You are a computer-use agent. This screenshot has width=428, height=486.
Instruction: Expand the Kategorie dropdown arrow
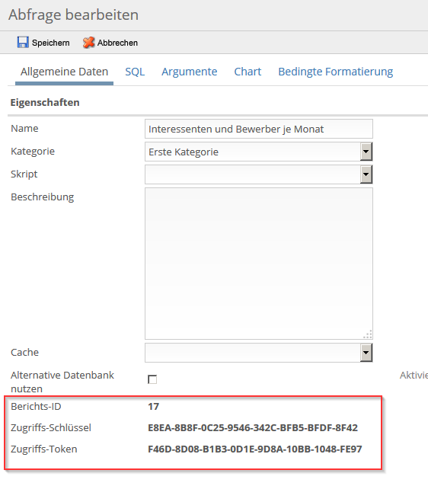coord(366,152)
